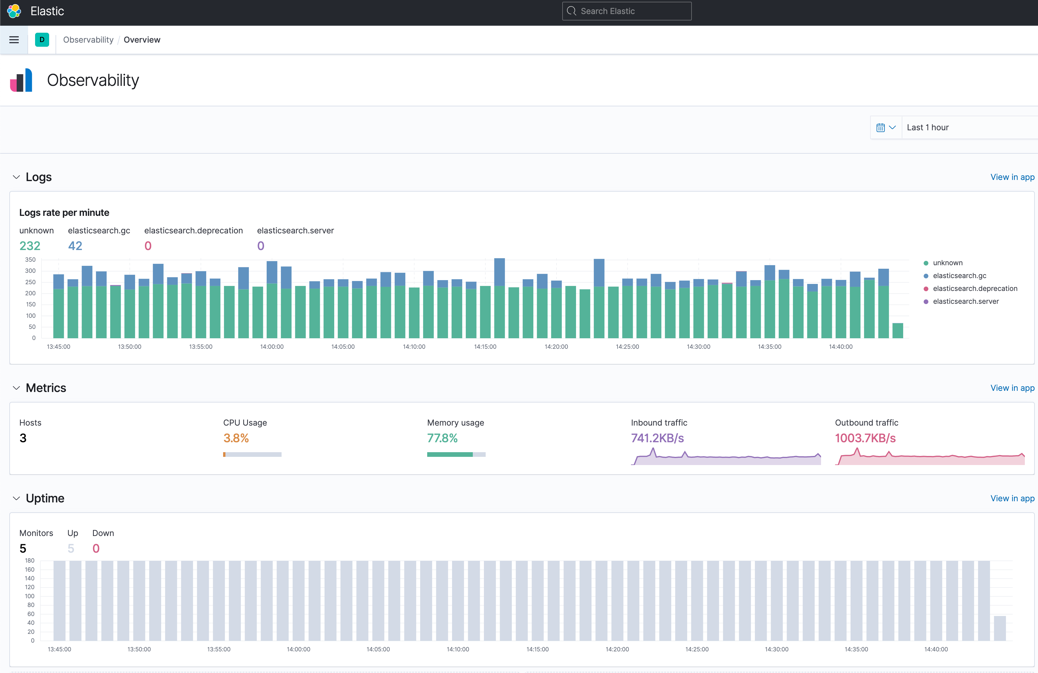Collapse the Metrics section chevron
The width and height of the screenshot is (1038, 673).
[x=17, y=388]
